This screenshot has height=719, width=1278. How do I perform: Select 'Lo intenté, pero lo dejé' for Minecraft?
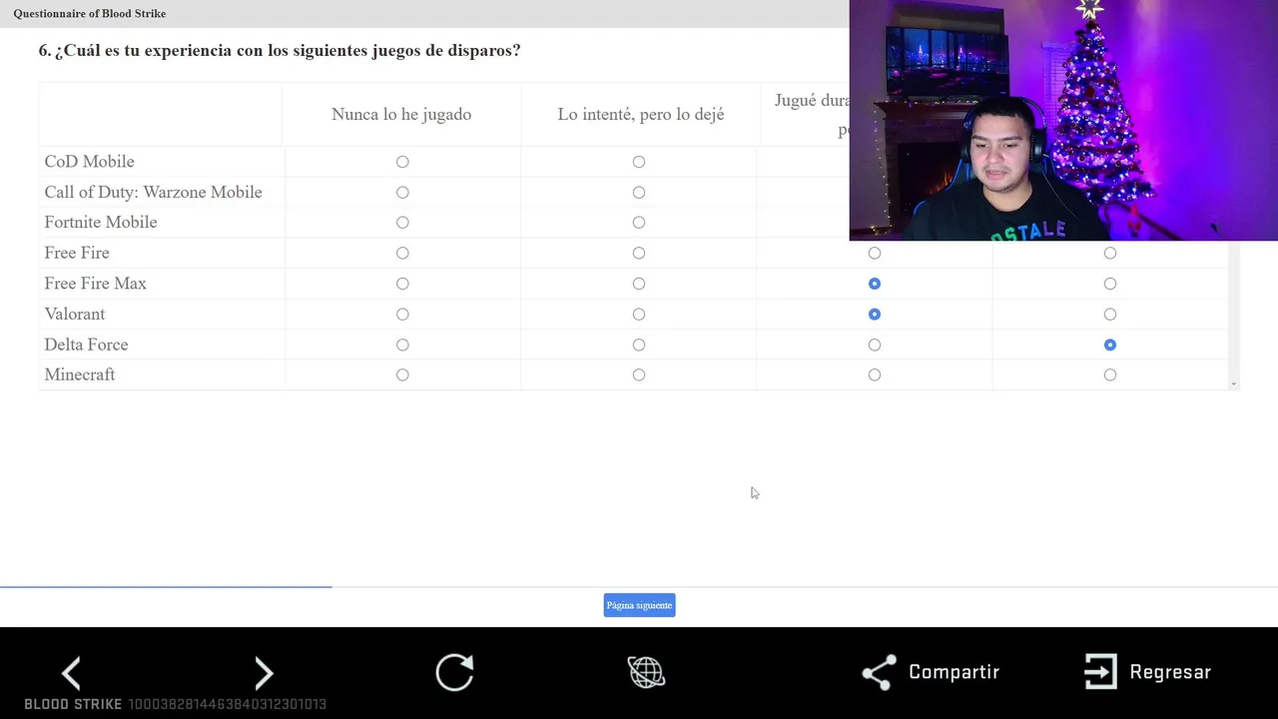click(639, 375)
